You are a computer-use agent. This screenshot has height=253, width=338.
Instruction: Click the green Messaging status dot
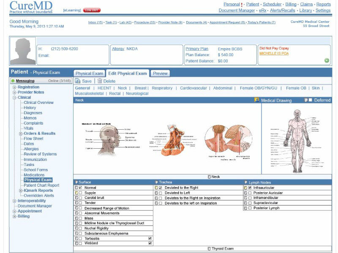click(13, 81)
